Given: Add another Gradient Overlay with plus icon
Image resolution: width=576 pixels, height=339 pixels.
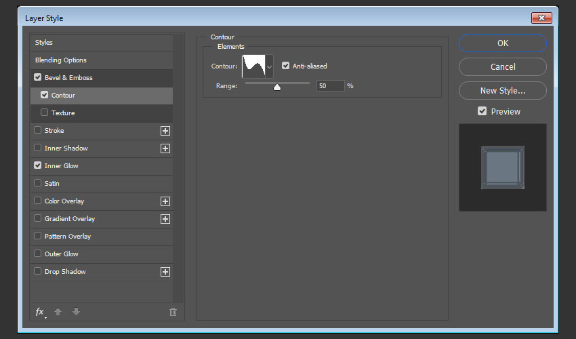Looking at the screenshot, I should pyautogui.click(x=165, y=219).
